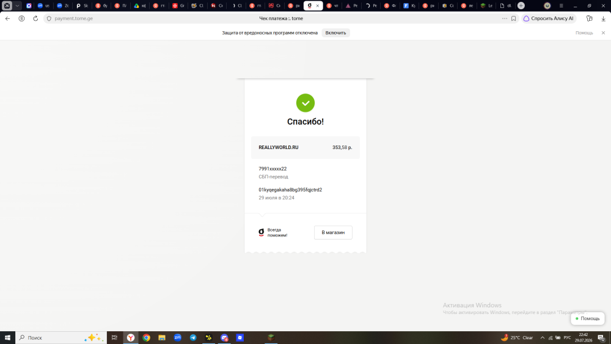Open Windows notification center
This screenshot has width=611, height=344.
(x=601, y=337)
